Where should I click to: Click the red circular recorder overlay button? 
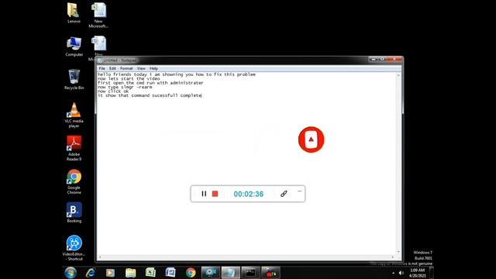click(x=312, y=139)
